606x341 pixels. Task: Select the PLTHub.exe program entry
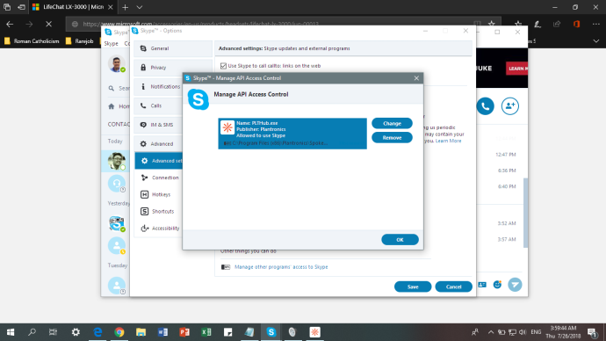292,134
